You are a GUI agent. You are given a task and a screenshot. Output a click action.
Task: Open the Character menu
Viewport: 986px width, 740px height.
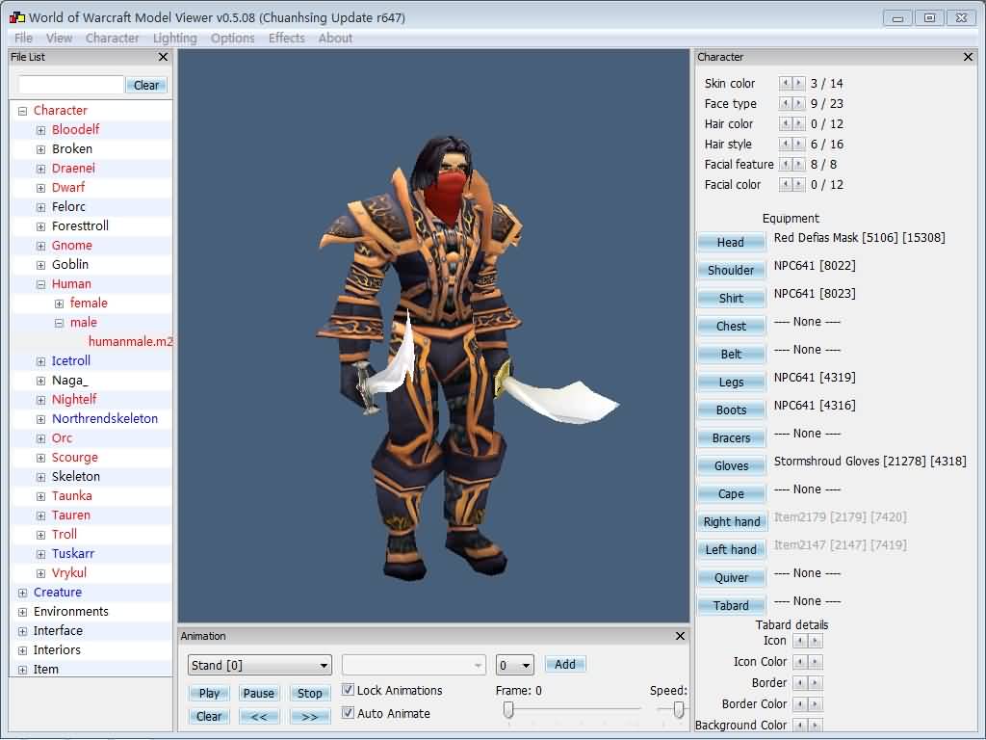(112, 38)
